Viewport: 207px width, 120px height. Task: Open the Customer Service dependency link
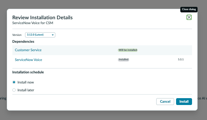(28, 50)
